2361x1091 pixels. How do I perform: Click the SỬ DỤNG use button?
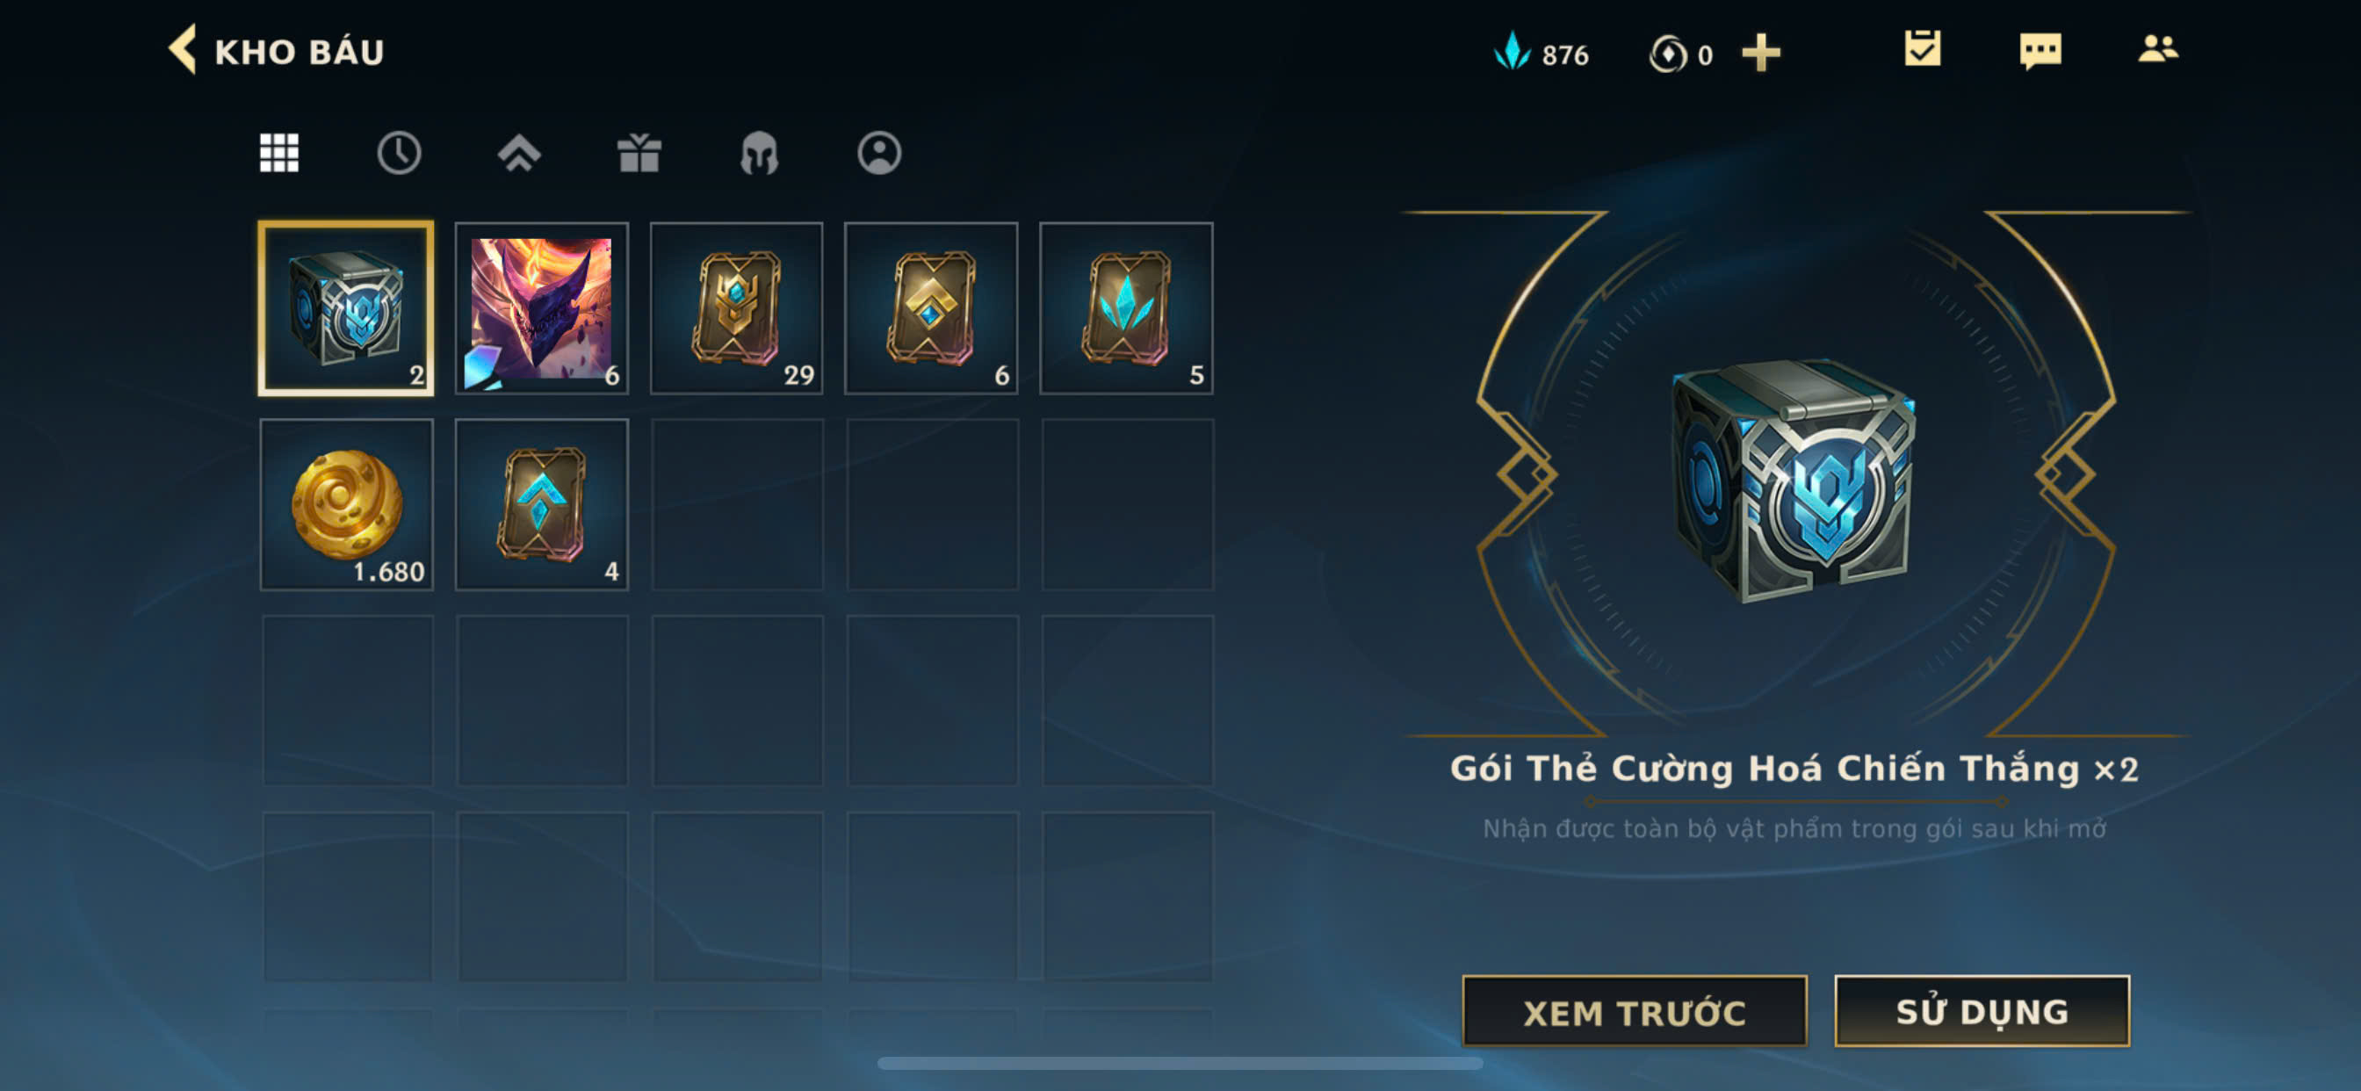pos(1982,1011)
